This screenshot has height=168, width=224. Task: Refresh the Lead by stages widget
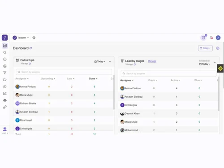click(135, 65)
